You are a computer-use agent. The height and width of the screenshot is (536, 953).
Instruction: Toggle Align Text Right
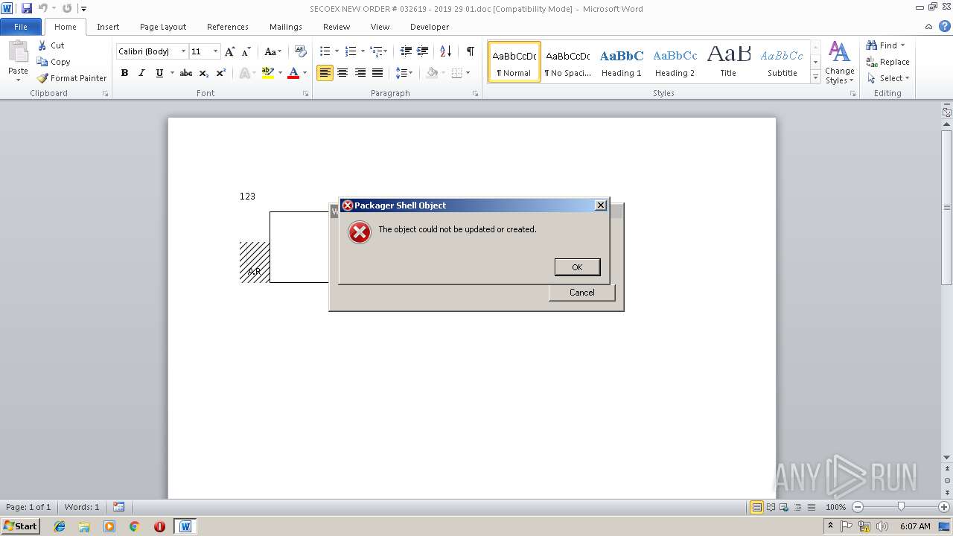tap(360, 73)
